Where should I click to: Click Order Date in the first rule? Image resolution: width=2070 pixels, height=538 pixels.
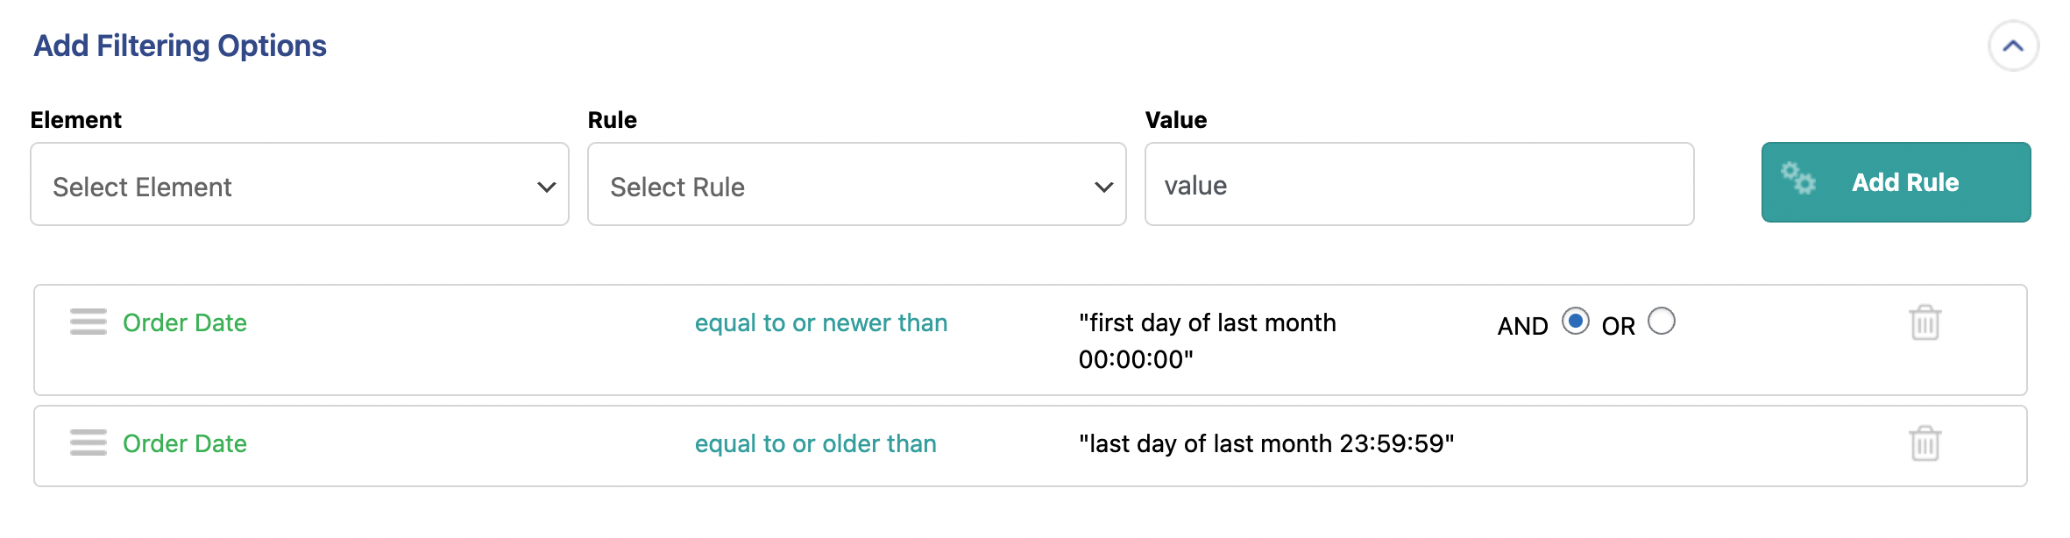(x=185, y=323)
